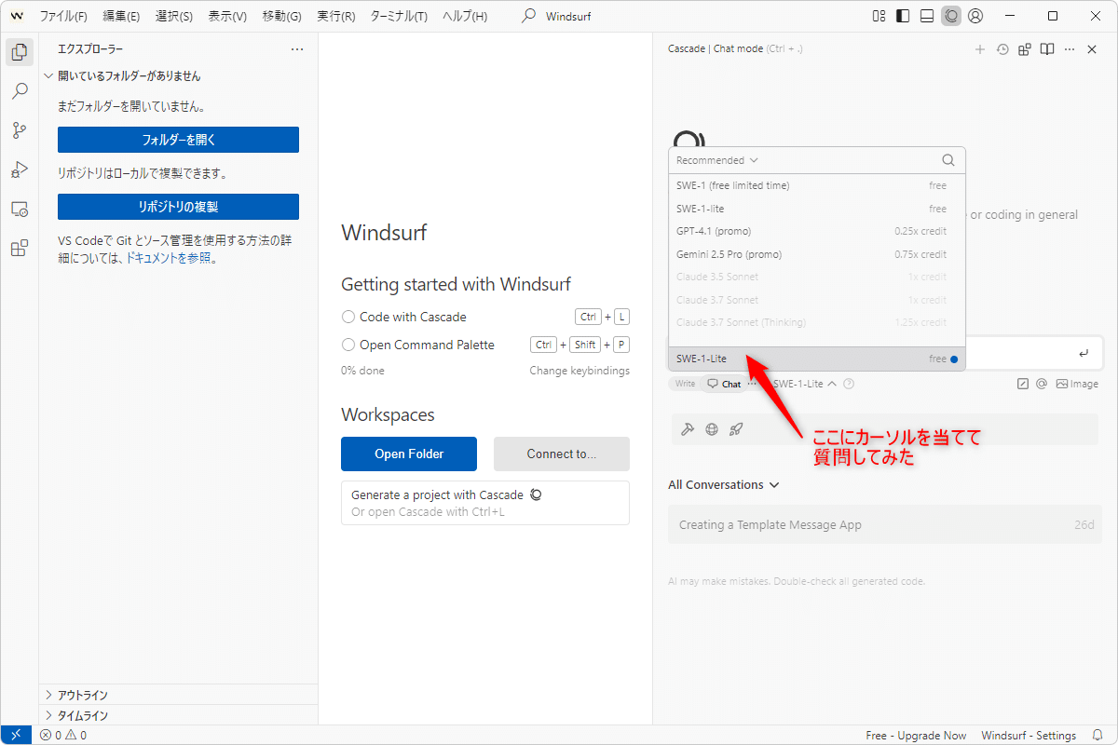Click the Connect to... button
The image size is (1118, 745).
(x=562, y=454)
